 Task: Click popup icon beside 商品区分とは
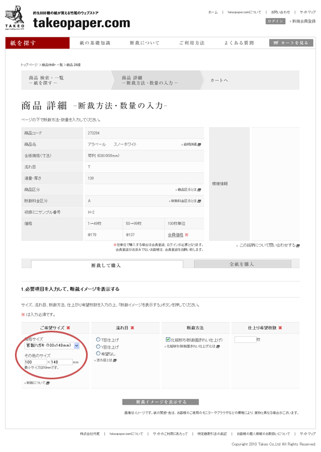199,190
